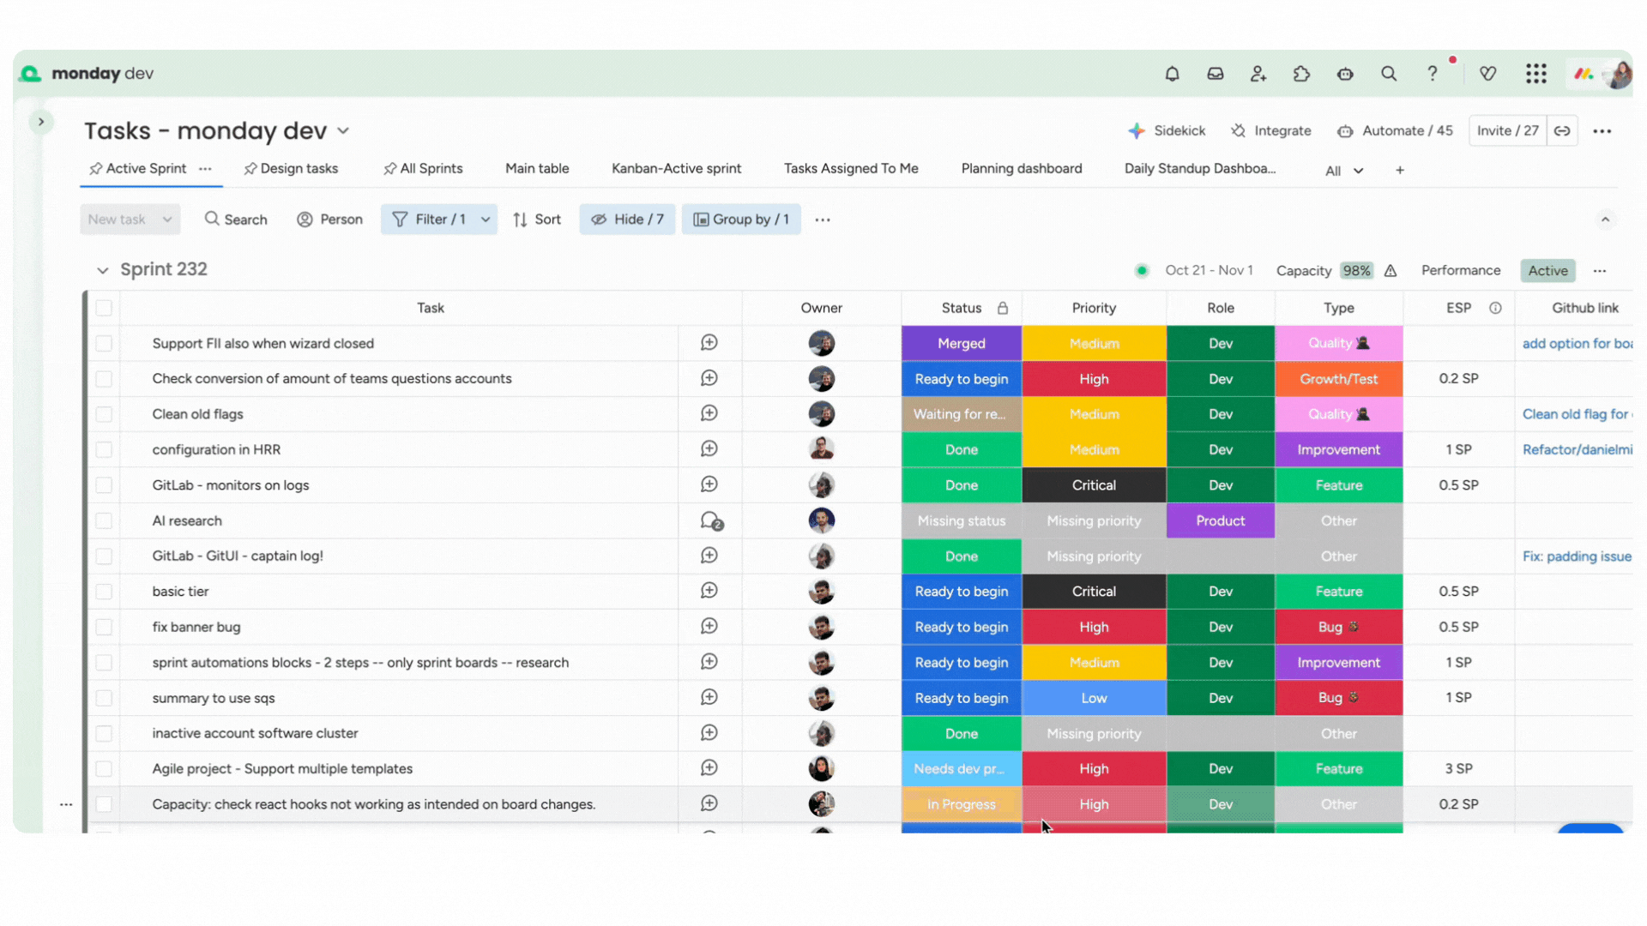This screenshot has height=926, width=1647.
Task: Add update to 'Clean old flags' task
Action: click(x=709, y=413)
